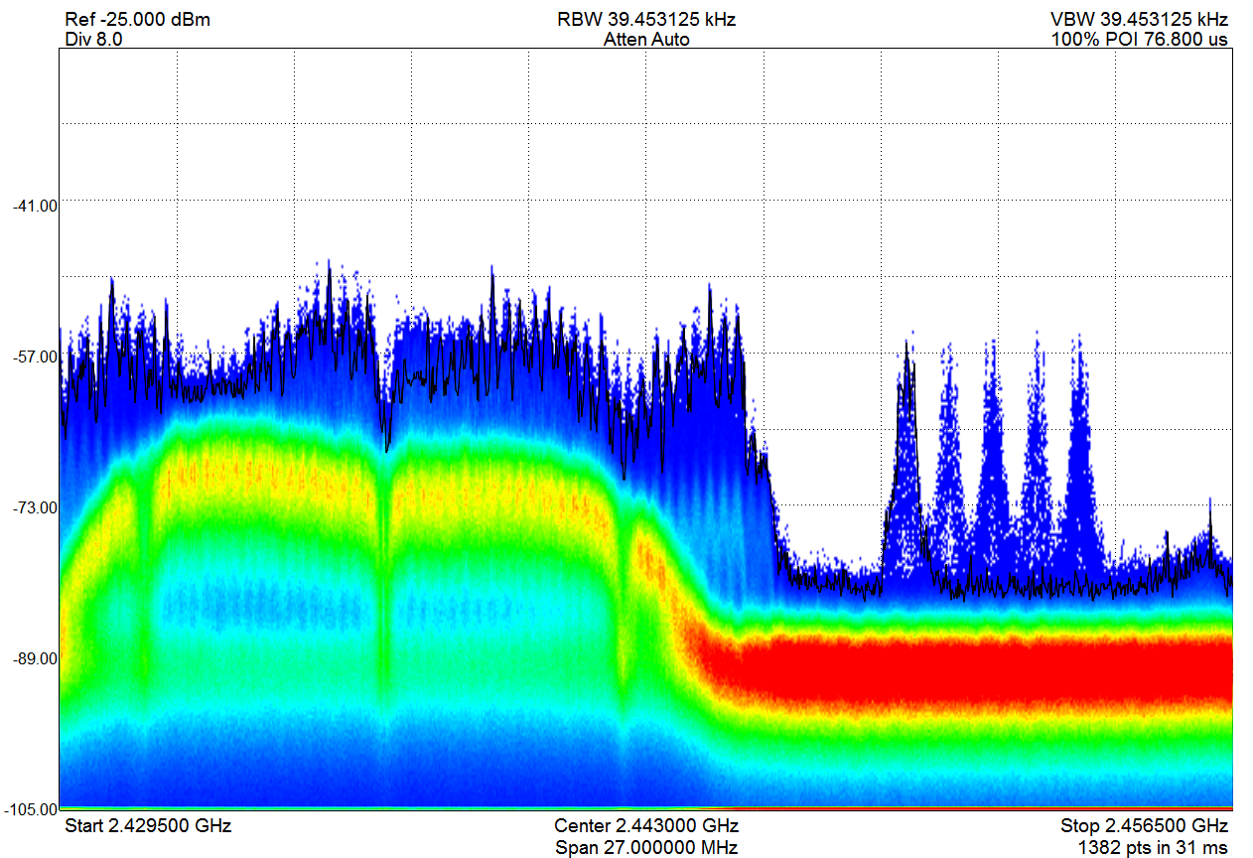Image resolution: width=1253 pixels, height=858 pixels.
Task: Select the Center 2.443000 GHz frequency field
Action: (646, 826)
